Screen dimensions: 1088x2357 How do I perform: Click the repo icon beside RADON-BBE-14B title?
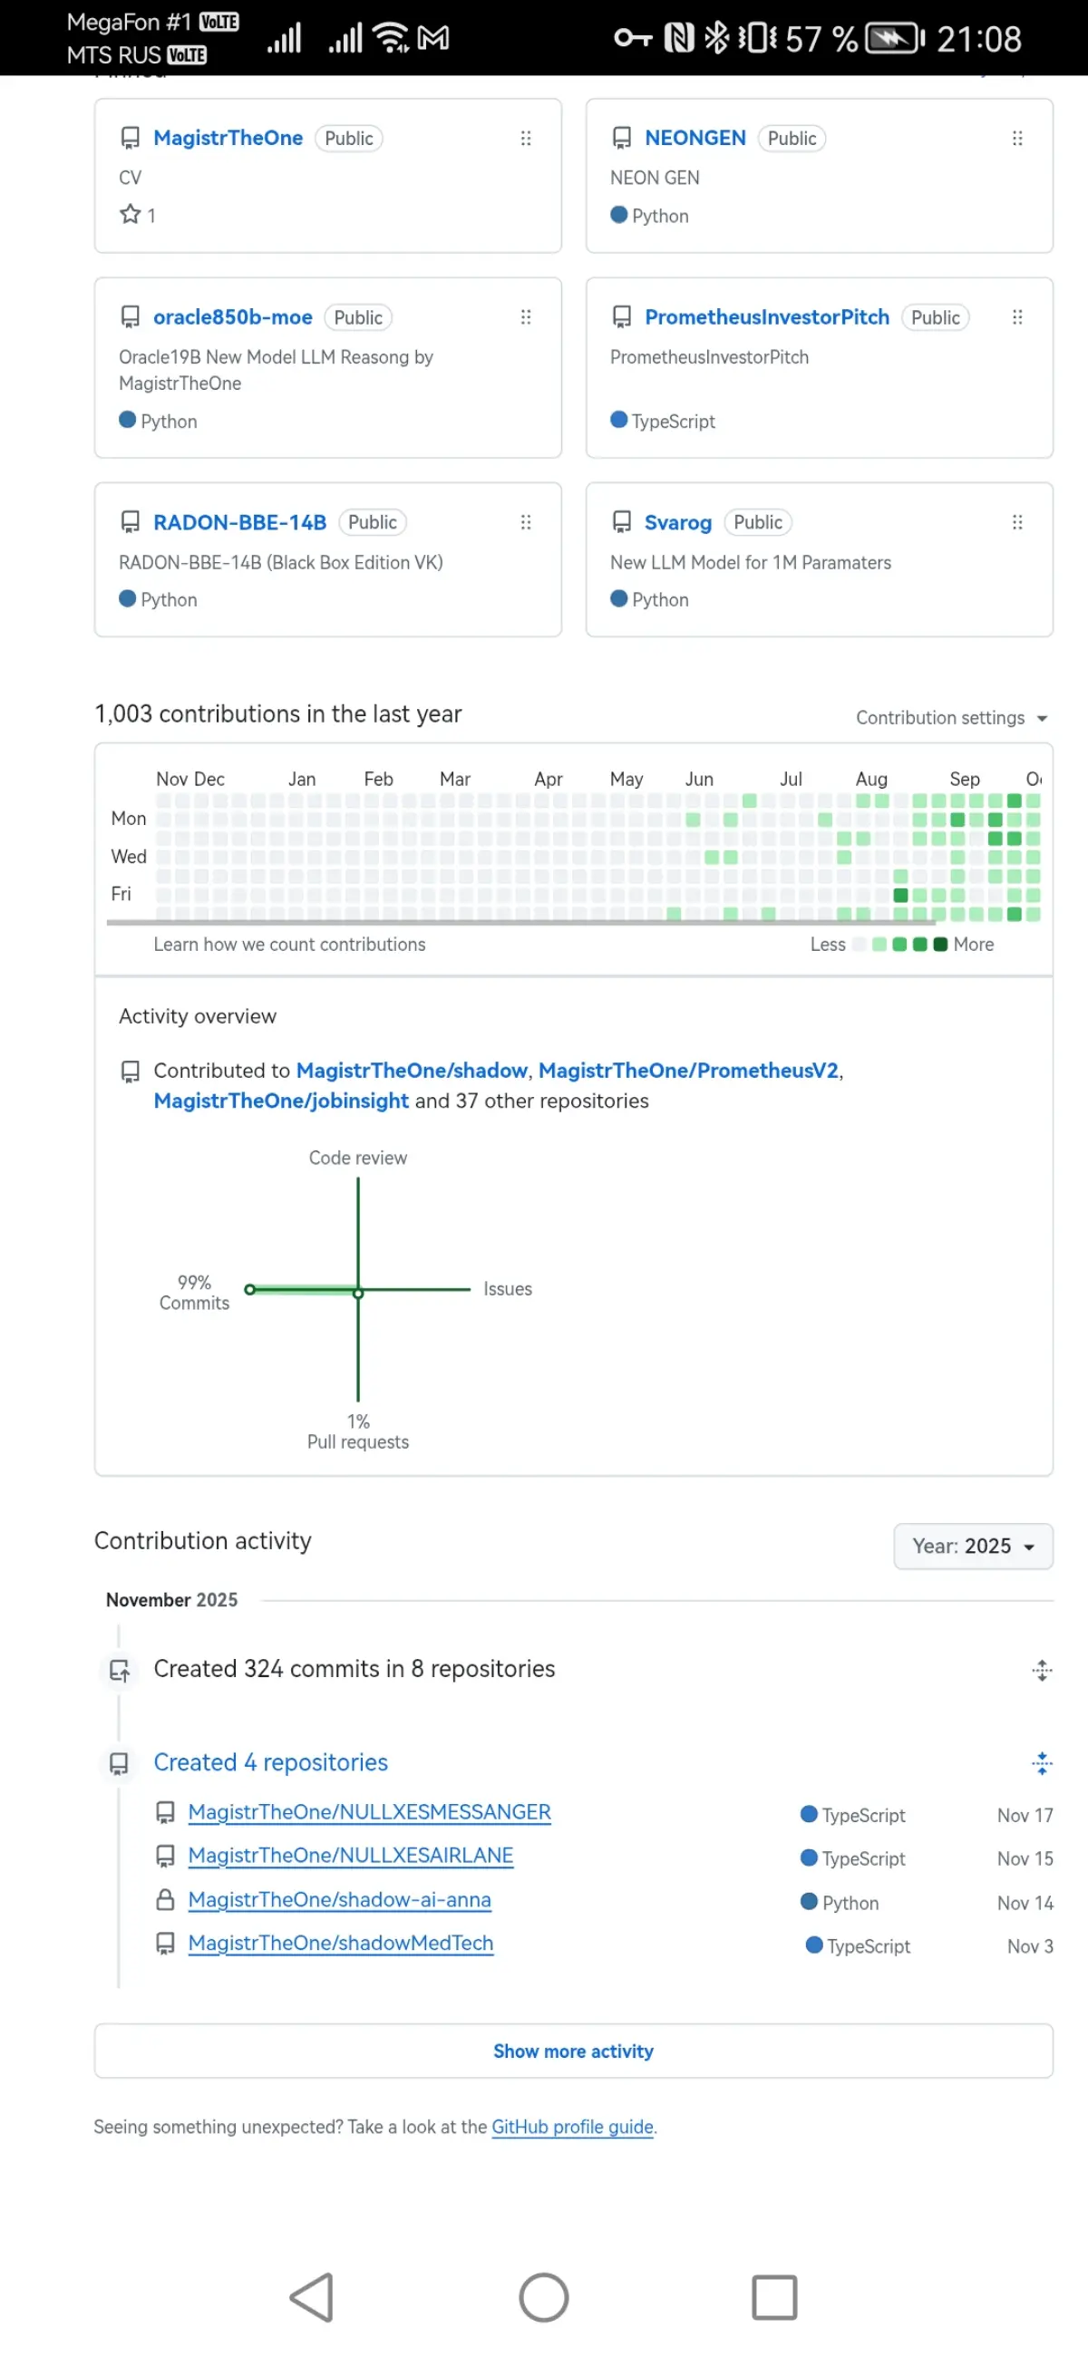pos(130,522)
